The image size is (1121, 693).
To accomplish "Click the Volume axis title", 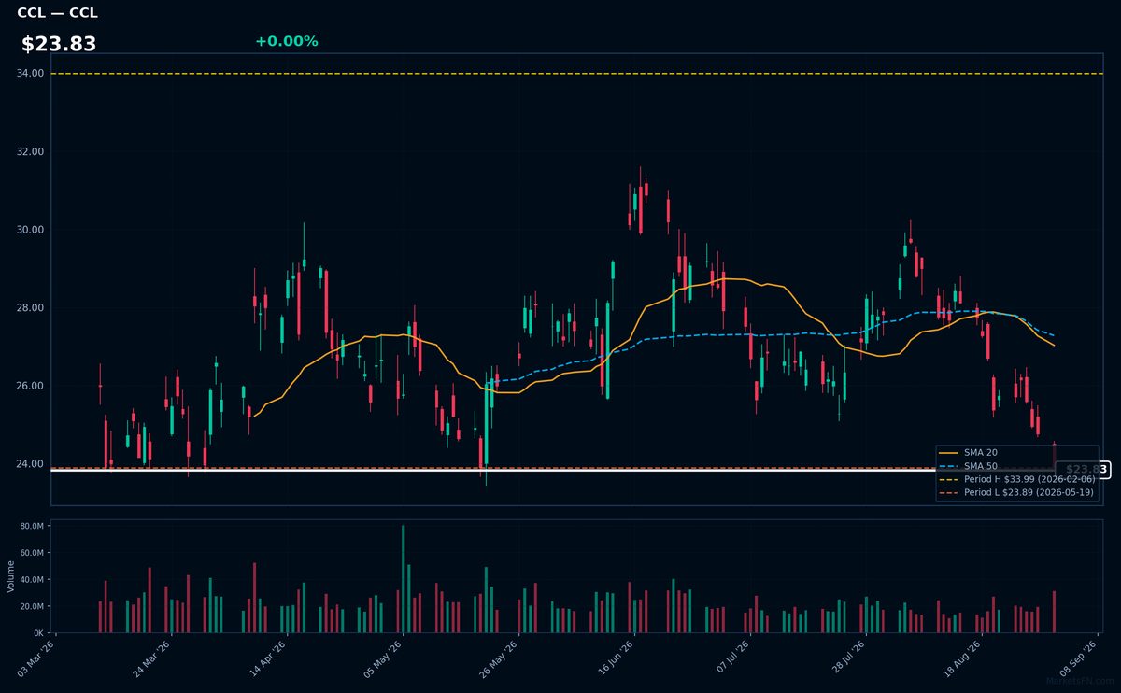I will 10,576.
